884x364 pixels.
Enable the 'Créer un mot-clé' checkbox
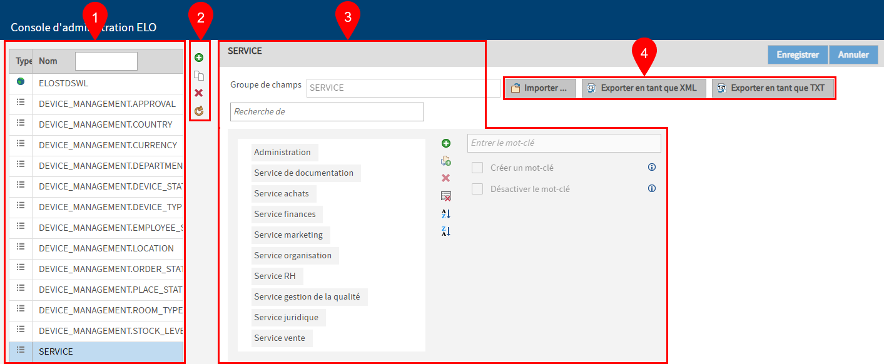click(x=477, y=168)
